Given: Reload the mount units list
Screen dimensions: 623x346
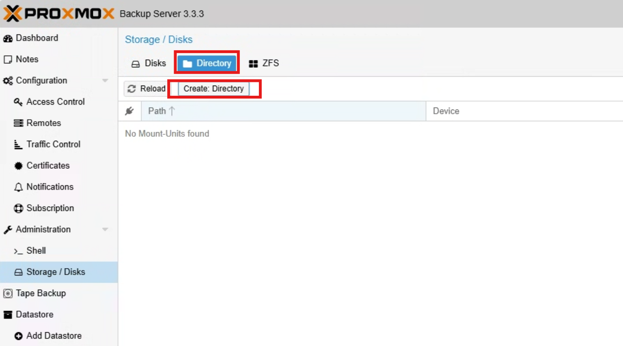Looking at the screenshot, I should (x=147, y=88).
